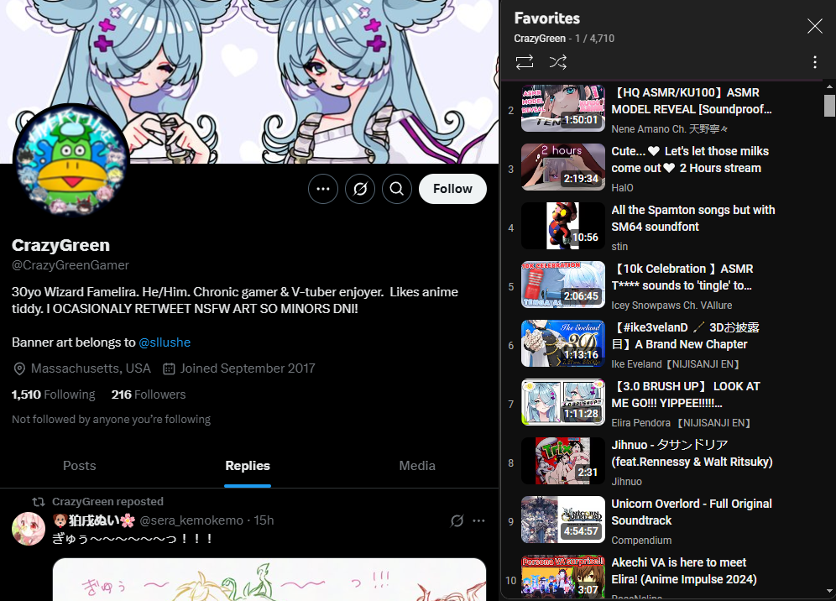Screen dimensions: 836x601
Task: Play the Spamton songs SM64 soundfont thumbnail
Action: click(x=563, y=226)
